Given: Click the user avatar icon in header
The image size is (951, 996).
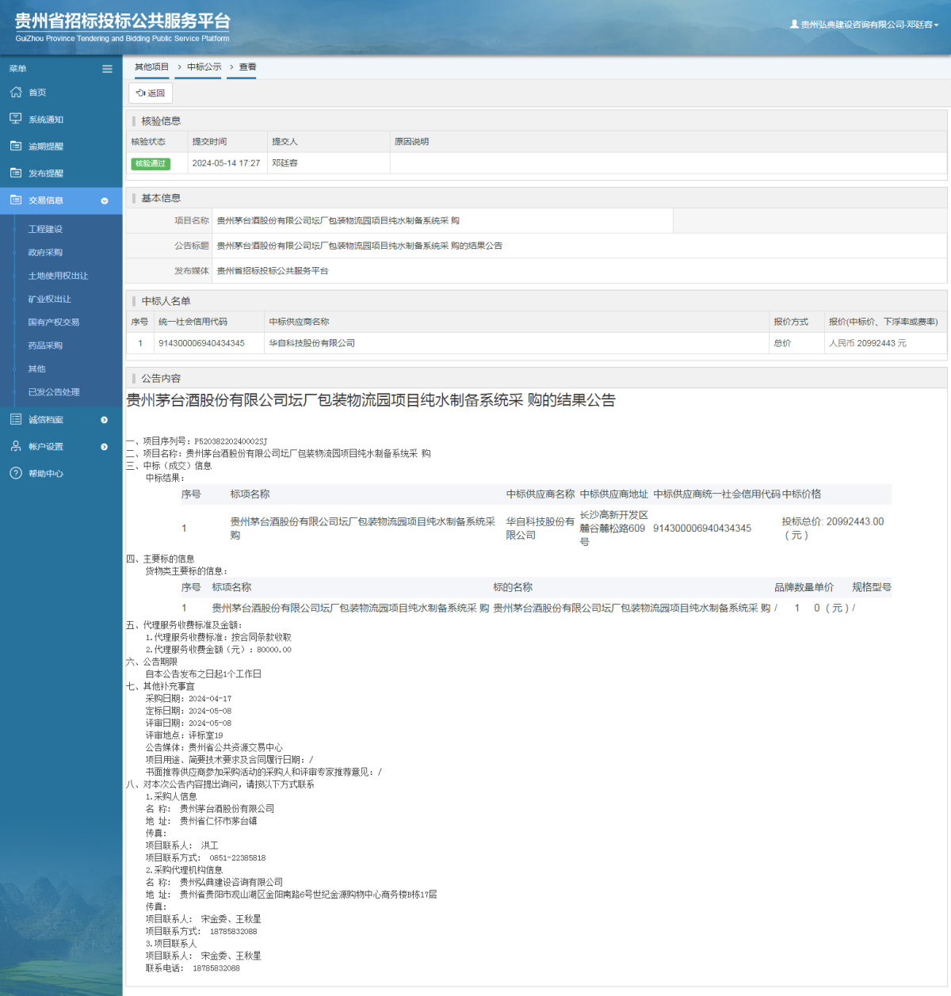Looking at the screenshot, I should (794, 24).
